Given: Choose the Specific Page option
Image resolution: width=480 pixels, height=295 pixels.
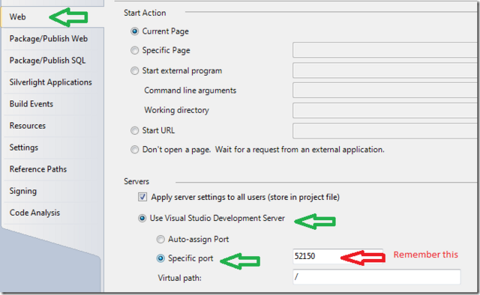Looking at the screenshot, I should [x=134, y=50].
